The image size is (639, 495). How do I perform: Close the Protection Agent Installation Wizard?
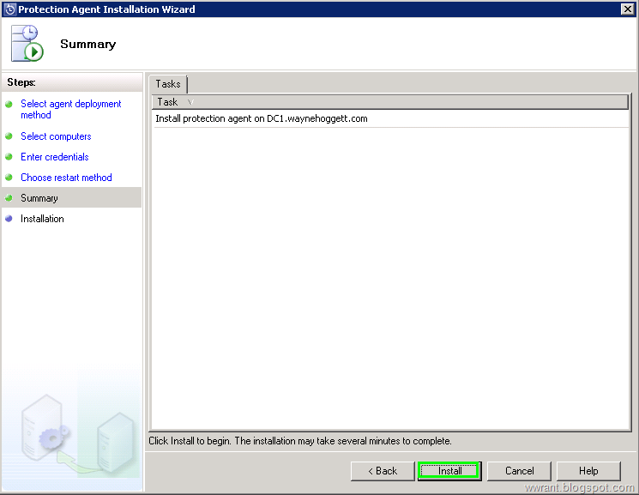(627, 9)
